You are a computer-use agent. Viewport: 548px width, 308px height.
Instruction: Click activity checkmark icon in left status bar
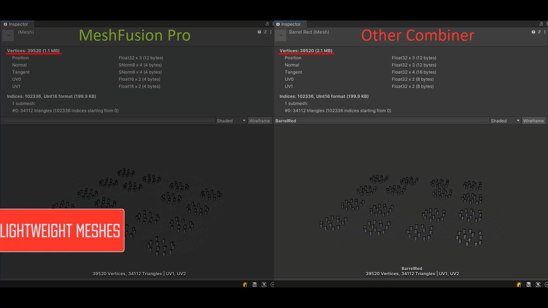coord(272,284)
